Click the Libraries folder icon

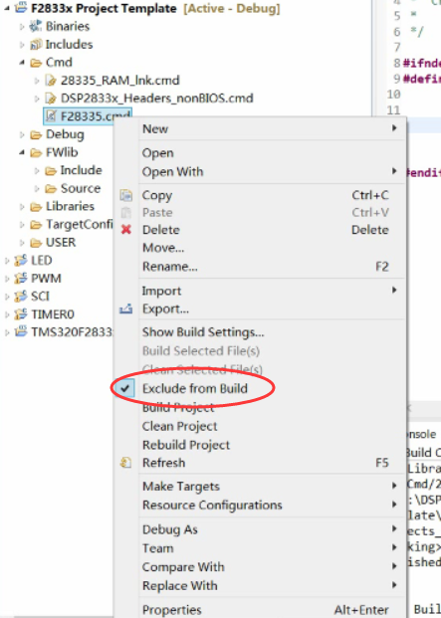(x=36, y=207)
